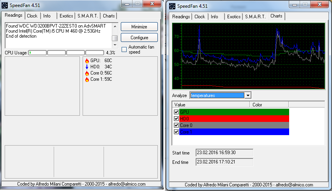Click the log scrollbar up arrow
Image resolution: width=332 pixels, height=191 pixels.
[115, 26]
